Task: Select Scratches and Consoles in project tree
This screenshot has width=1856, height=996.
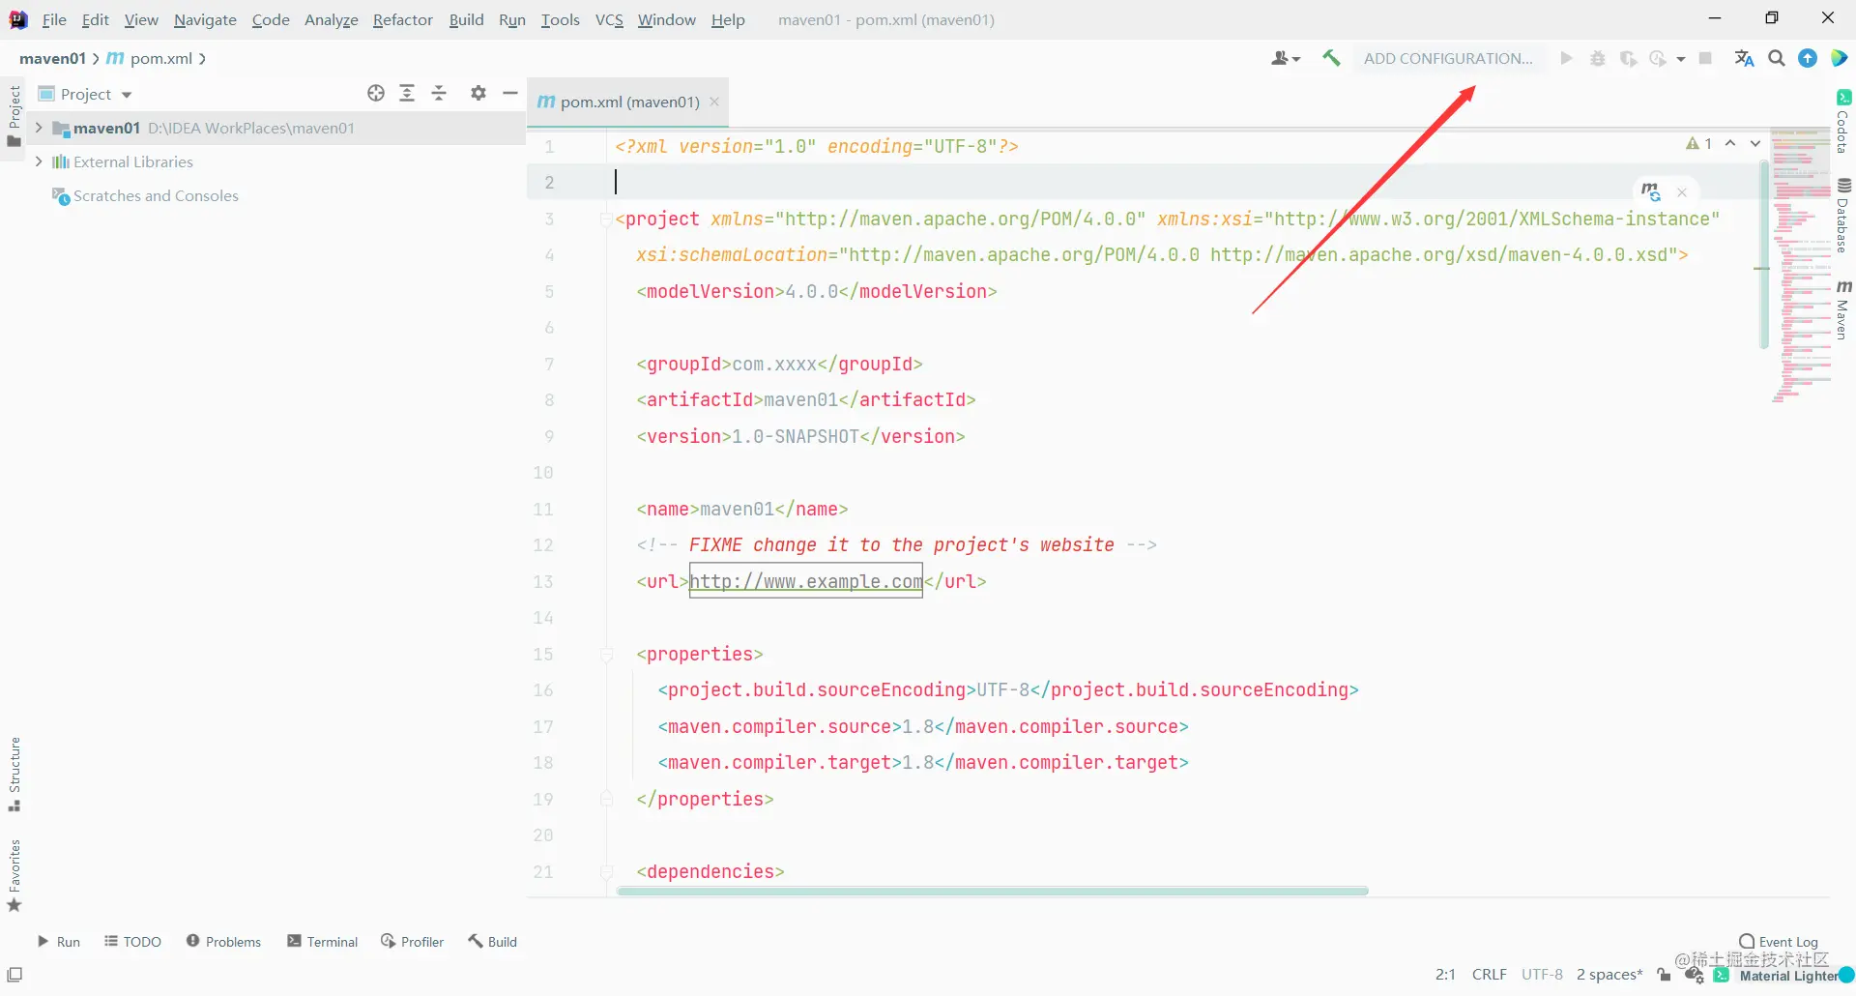Action: click(x=156, y=195)
